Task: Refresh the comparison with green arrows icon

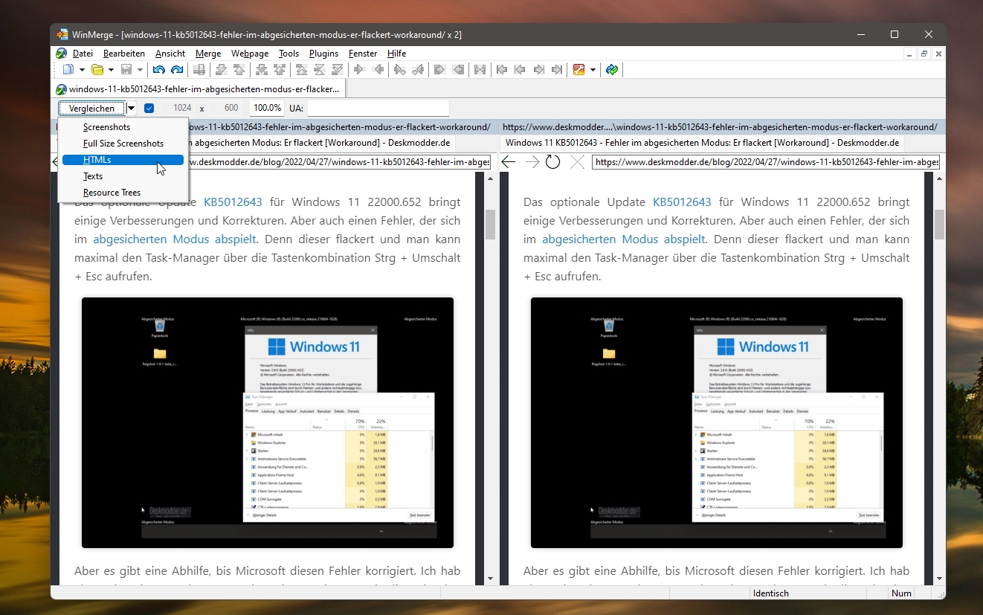Action: click(612, 70)
